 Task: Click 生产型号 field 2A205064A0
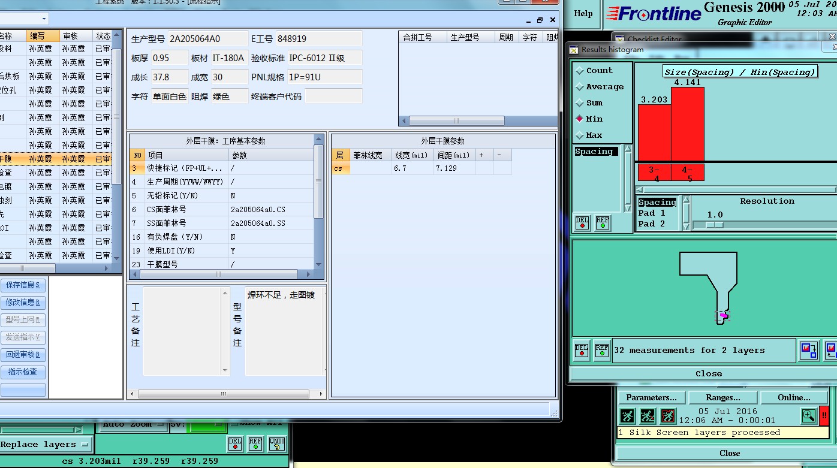[208, 39]
